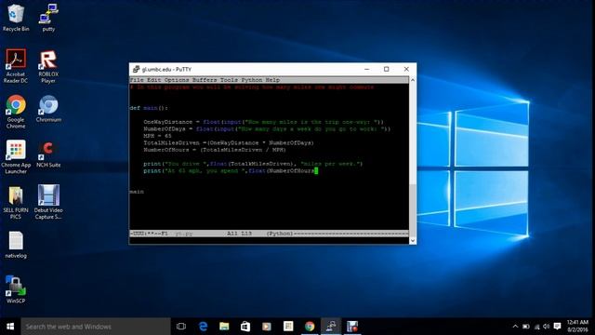Open the Help menu in Emacs
Viewport: 595px width, 335px height.
click(x=272, y=80)
